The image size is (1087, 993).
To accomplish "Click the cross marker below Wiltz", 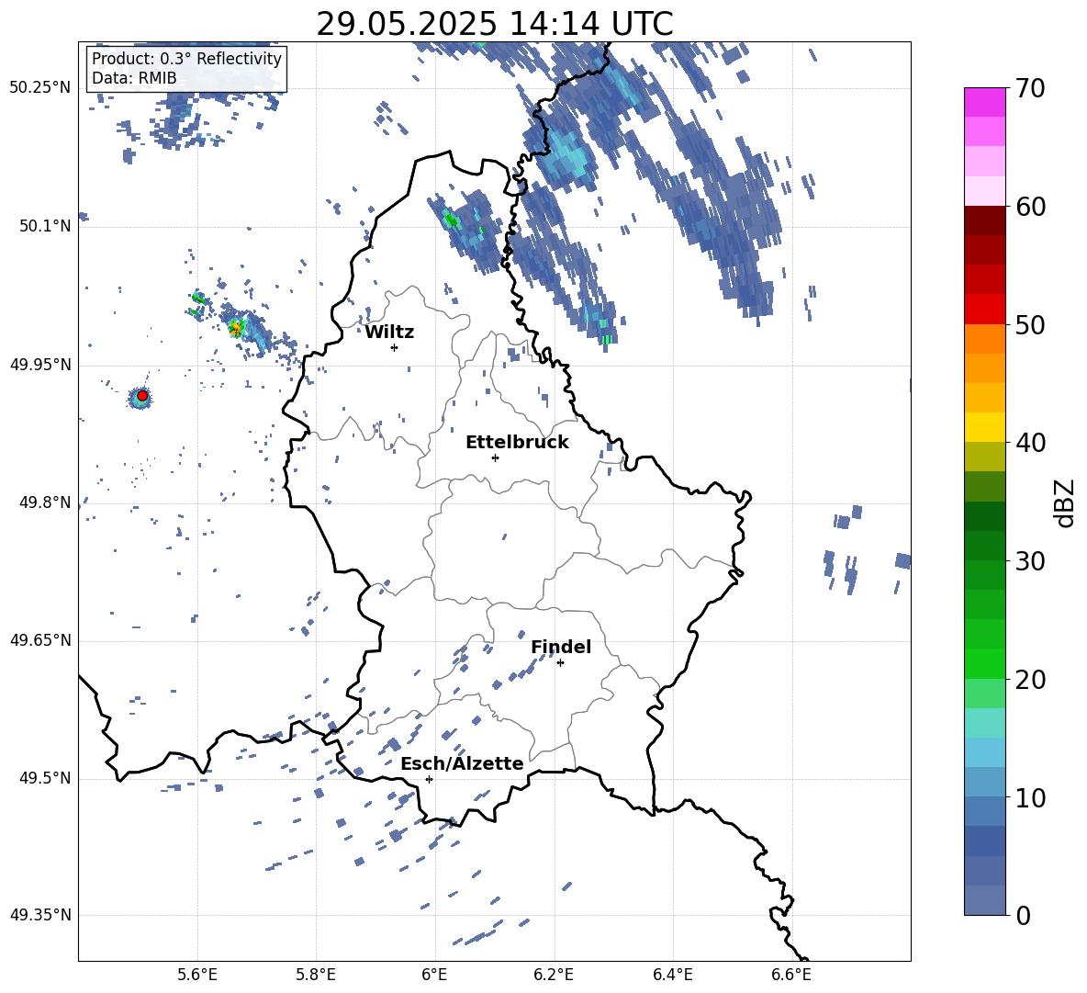I will click(395, 347).
